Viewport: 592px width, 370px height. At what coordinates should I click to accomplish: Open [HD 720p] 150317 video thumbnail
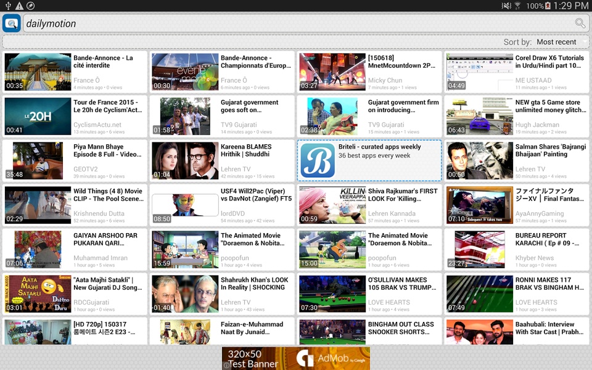(38, 332)
